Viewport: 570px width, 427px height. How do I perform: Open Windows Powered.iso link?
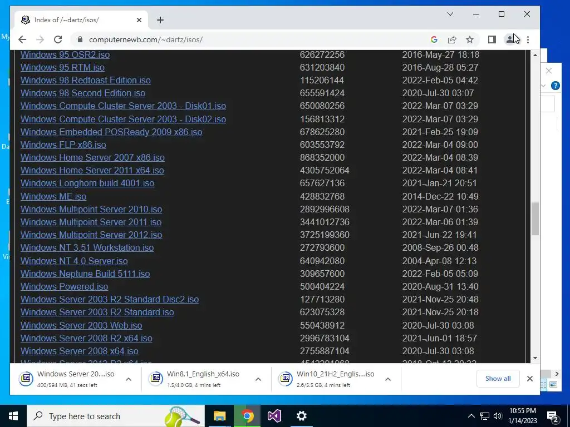[x=65, y=286]
